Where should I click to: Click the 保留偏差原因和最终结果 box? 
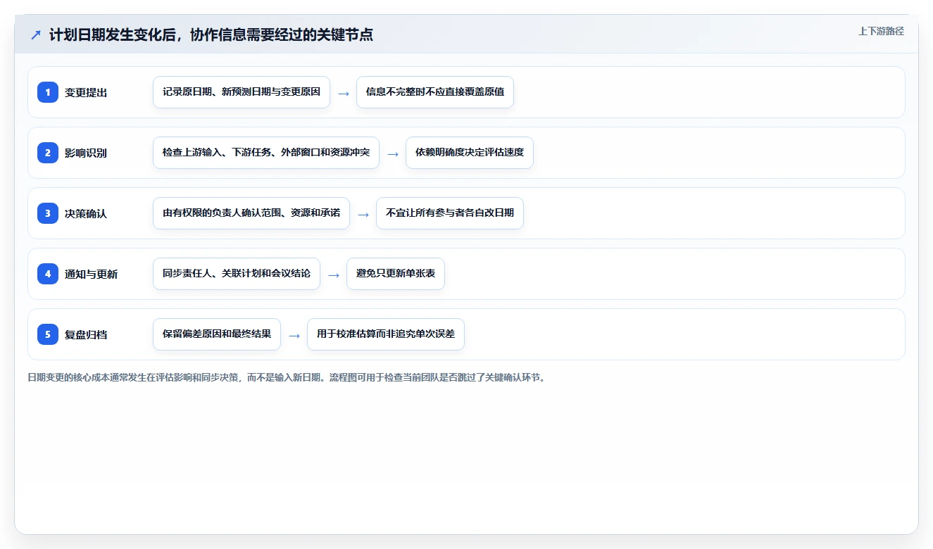pos(217,334)
